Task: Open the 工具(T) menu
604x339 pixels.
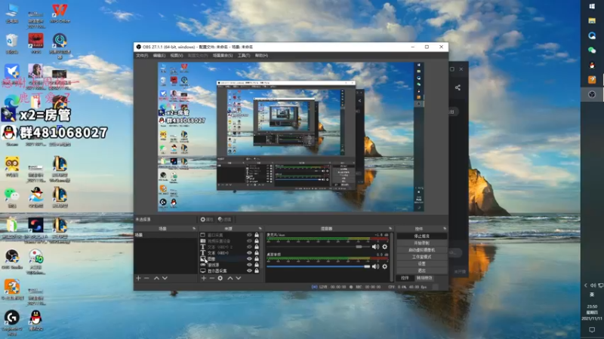Action: pyautogui.click(x=243, y=55)
